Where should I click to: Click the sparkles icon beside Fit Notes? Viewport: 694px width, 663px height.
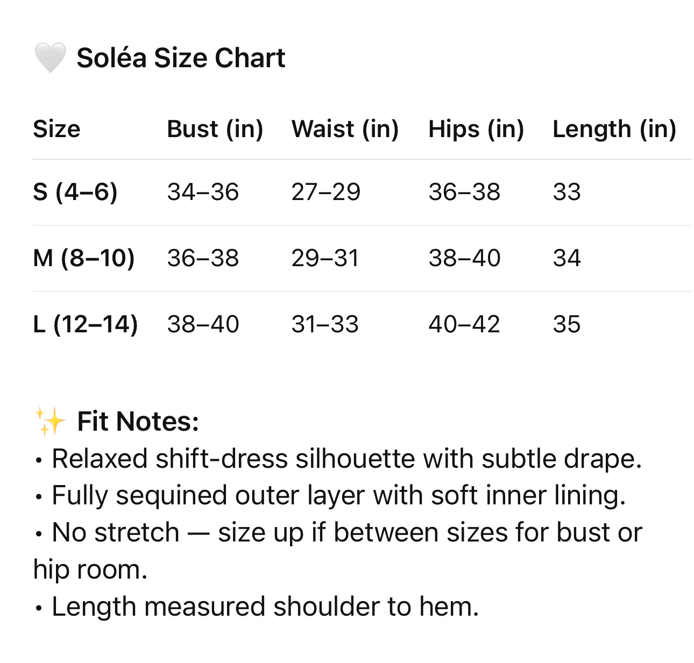tap(50, 421)
